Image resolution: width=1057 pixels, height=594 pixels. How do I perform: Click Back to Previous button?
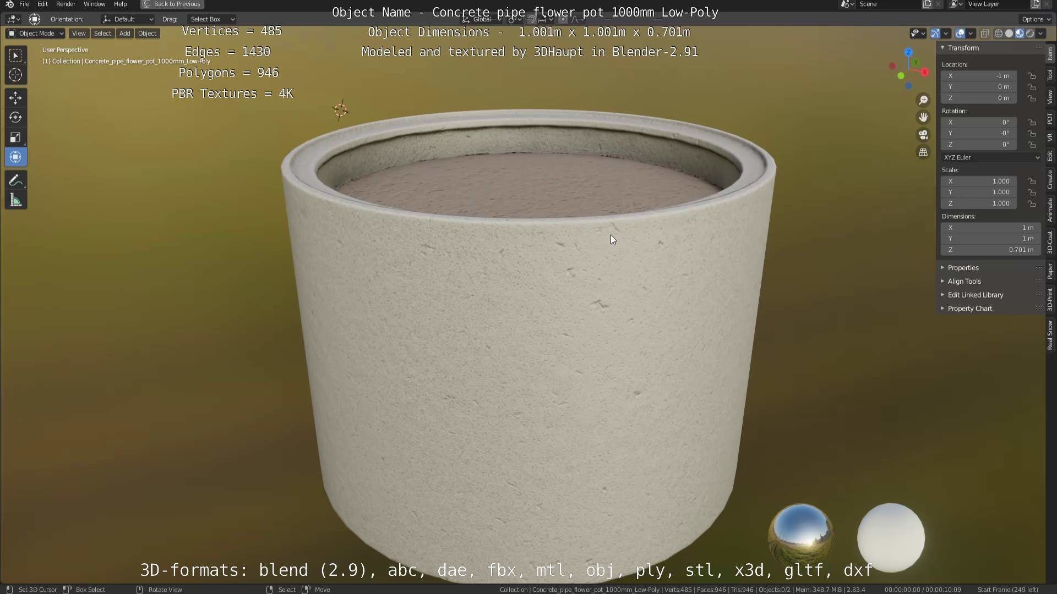click(x=172, y=4)
